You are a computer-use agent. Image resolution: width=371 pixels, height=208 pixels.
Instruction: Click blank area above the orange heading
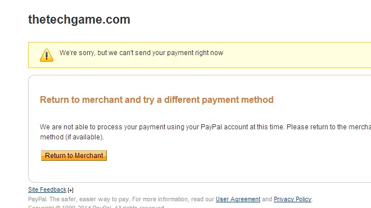[189, 85]
